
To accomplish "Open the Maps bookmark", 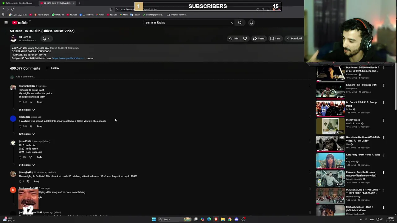I will click(124, 15).
